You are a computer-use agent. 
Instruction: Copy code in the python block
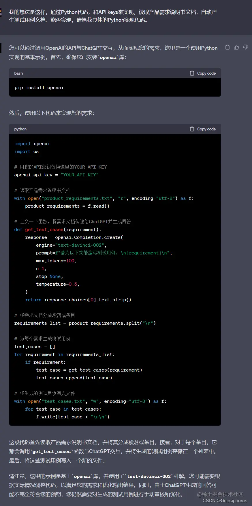tap(203, 129)
